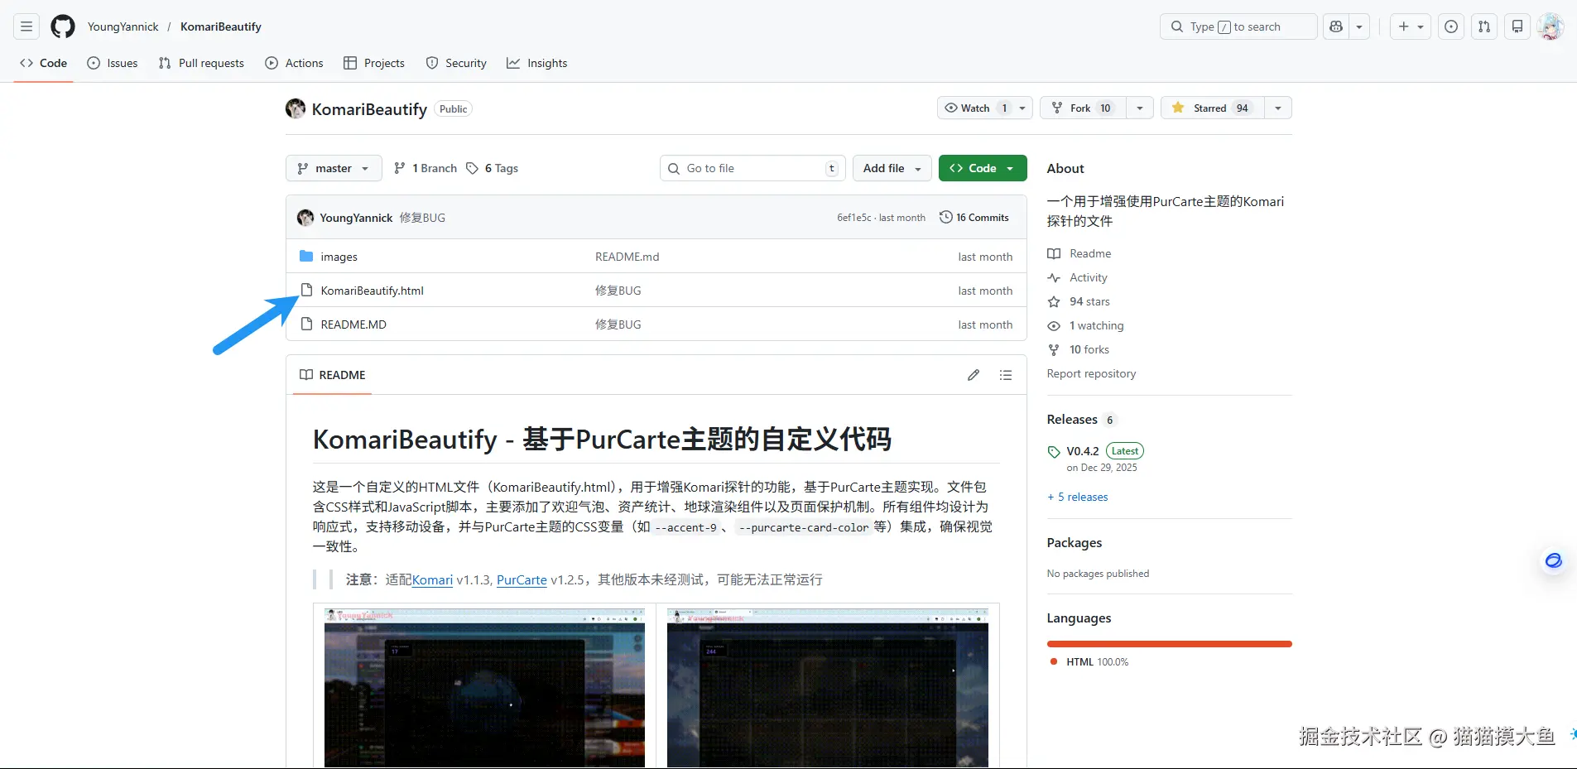Open the Copilot icon in header
1577x769 pixels.
(x=1336, y=26)
